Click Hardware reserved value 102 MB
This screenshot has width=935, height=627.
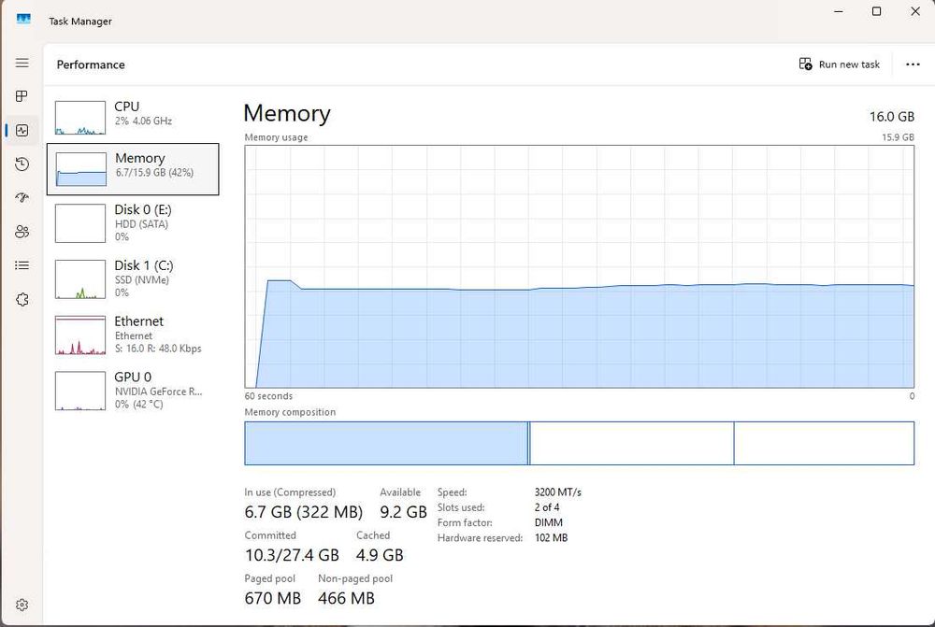pos(551,537)
